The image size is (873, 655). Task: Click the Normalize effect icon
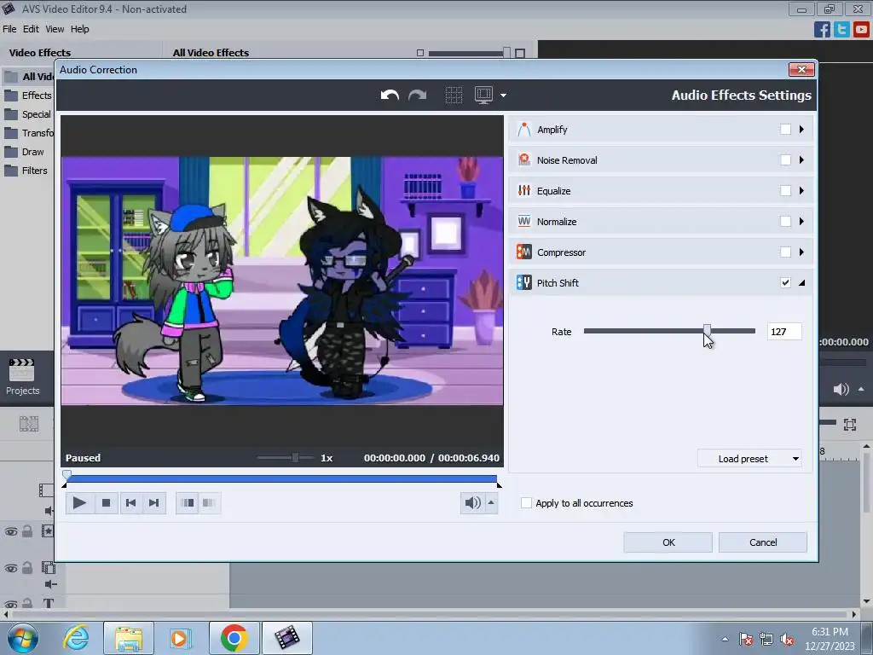(x=524, y=221)
